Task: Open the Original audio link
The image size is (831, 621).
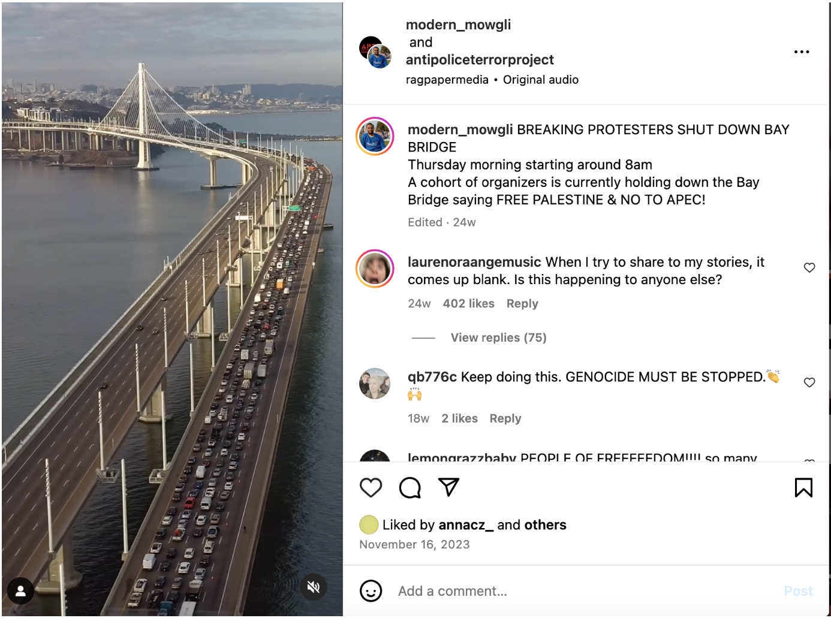Action: click(541, 80)
